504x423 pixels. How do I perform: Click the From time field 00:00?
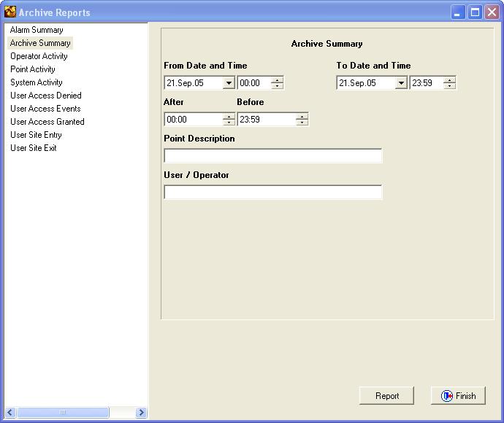254,83
